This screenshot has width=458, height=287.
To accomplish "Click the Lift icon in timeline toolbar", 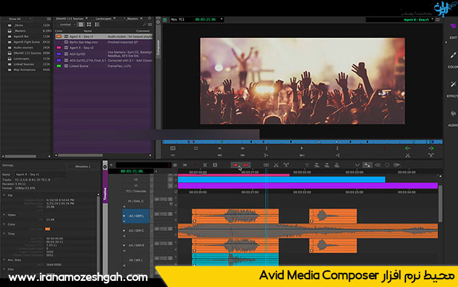I will click(286, 165).
